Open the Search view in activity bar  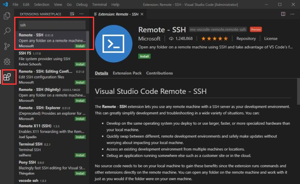[x=7, y=31]
